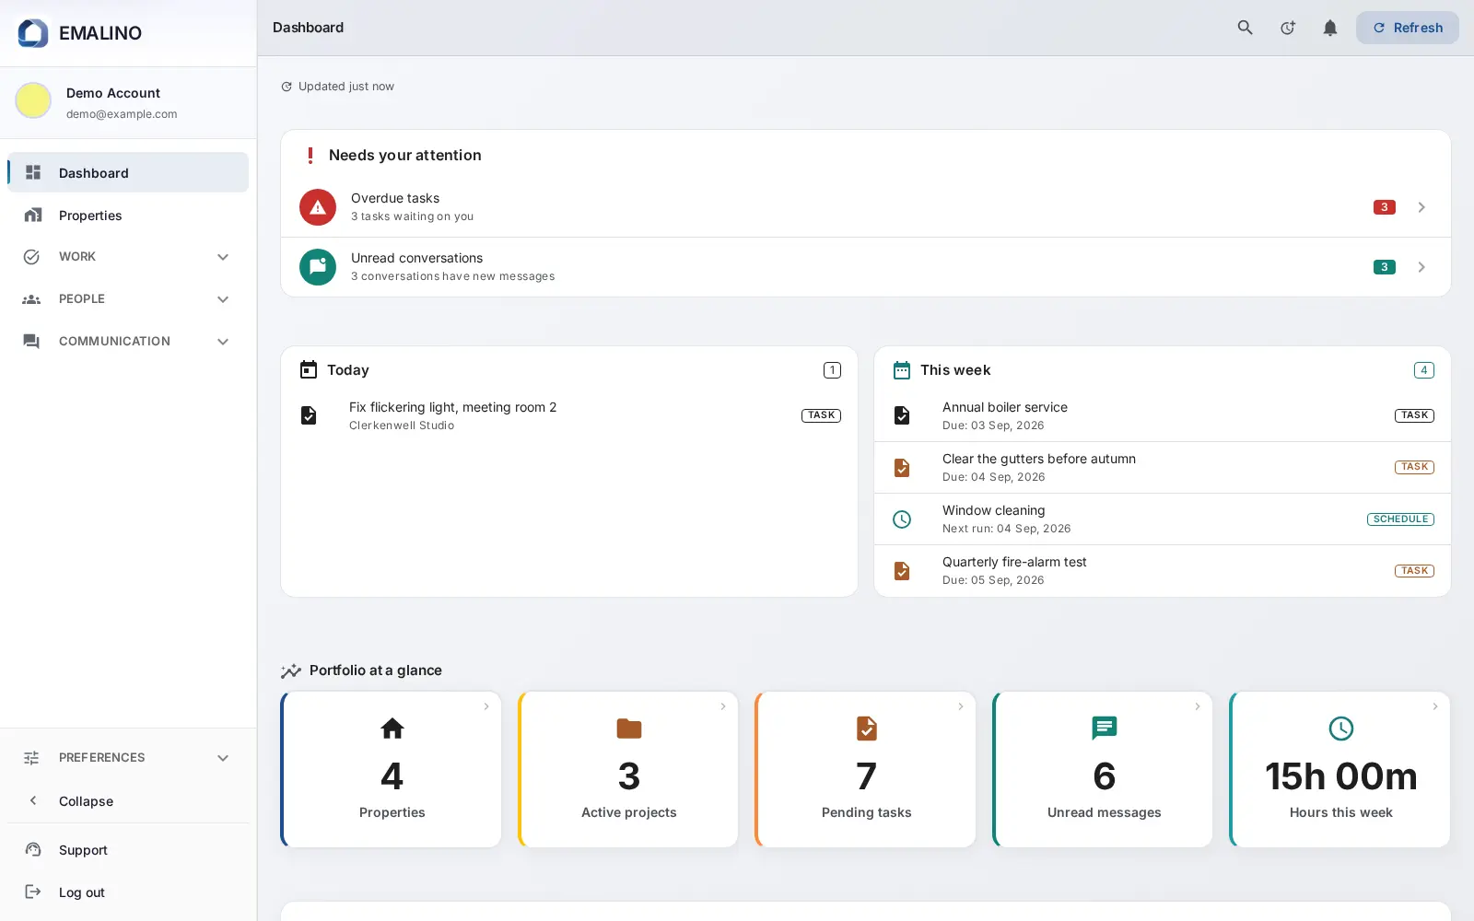Screen dimensions: 1474x921
Task: Open the notifications bell
Action: [x=1329, y=28]
